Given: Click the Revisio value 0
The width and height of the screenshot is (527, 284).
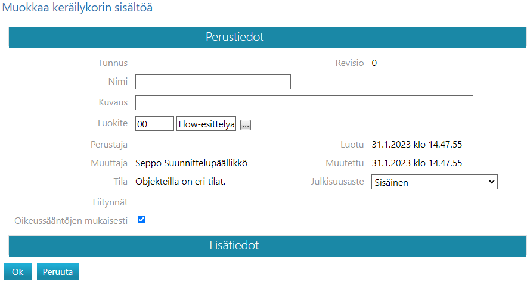Looking at the screenshot, I should 374,63.
